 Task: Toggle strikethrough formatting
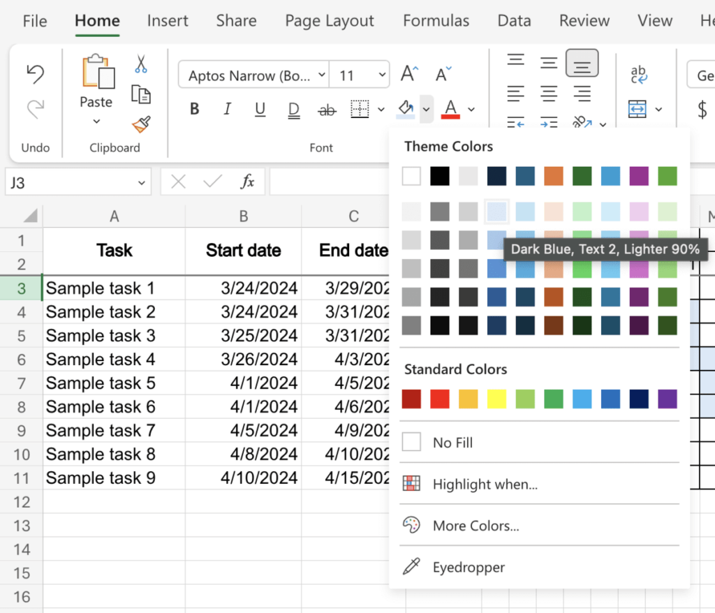pyautogui.click(x=327, y=109)
